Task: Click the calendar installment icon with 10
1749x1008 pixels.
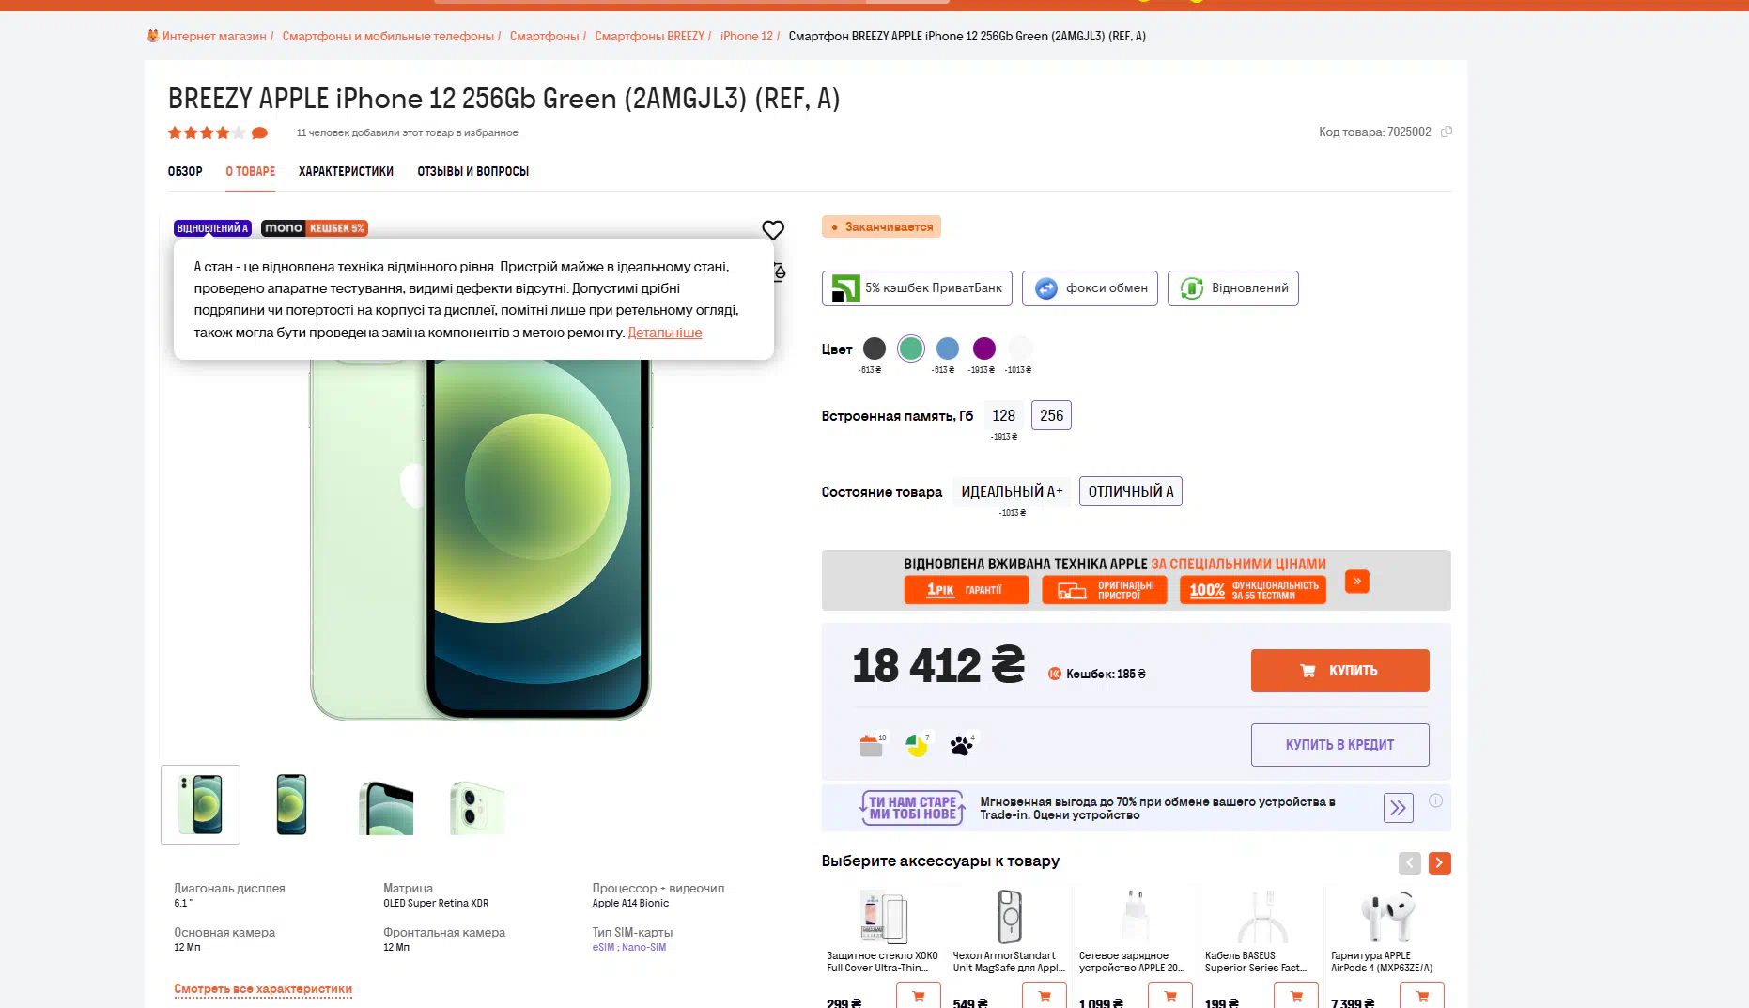Action: [x=873, y=745]
